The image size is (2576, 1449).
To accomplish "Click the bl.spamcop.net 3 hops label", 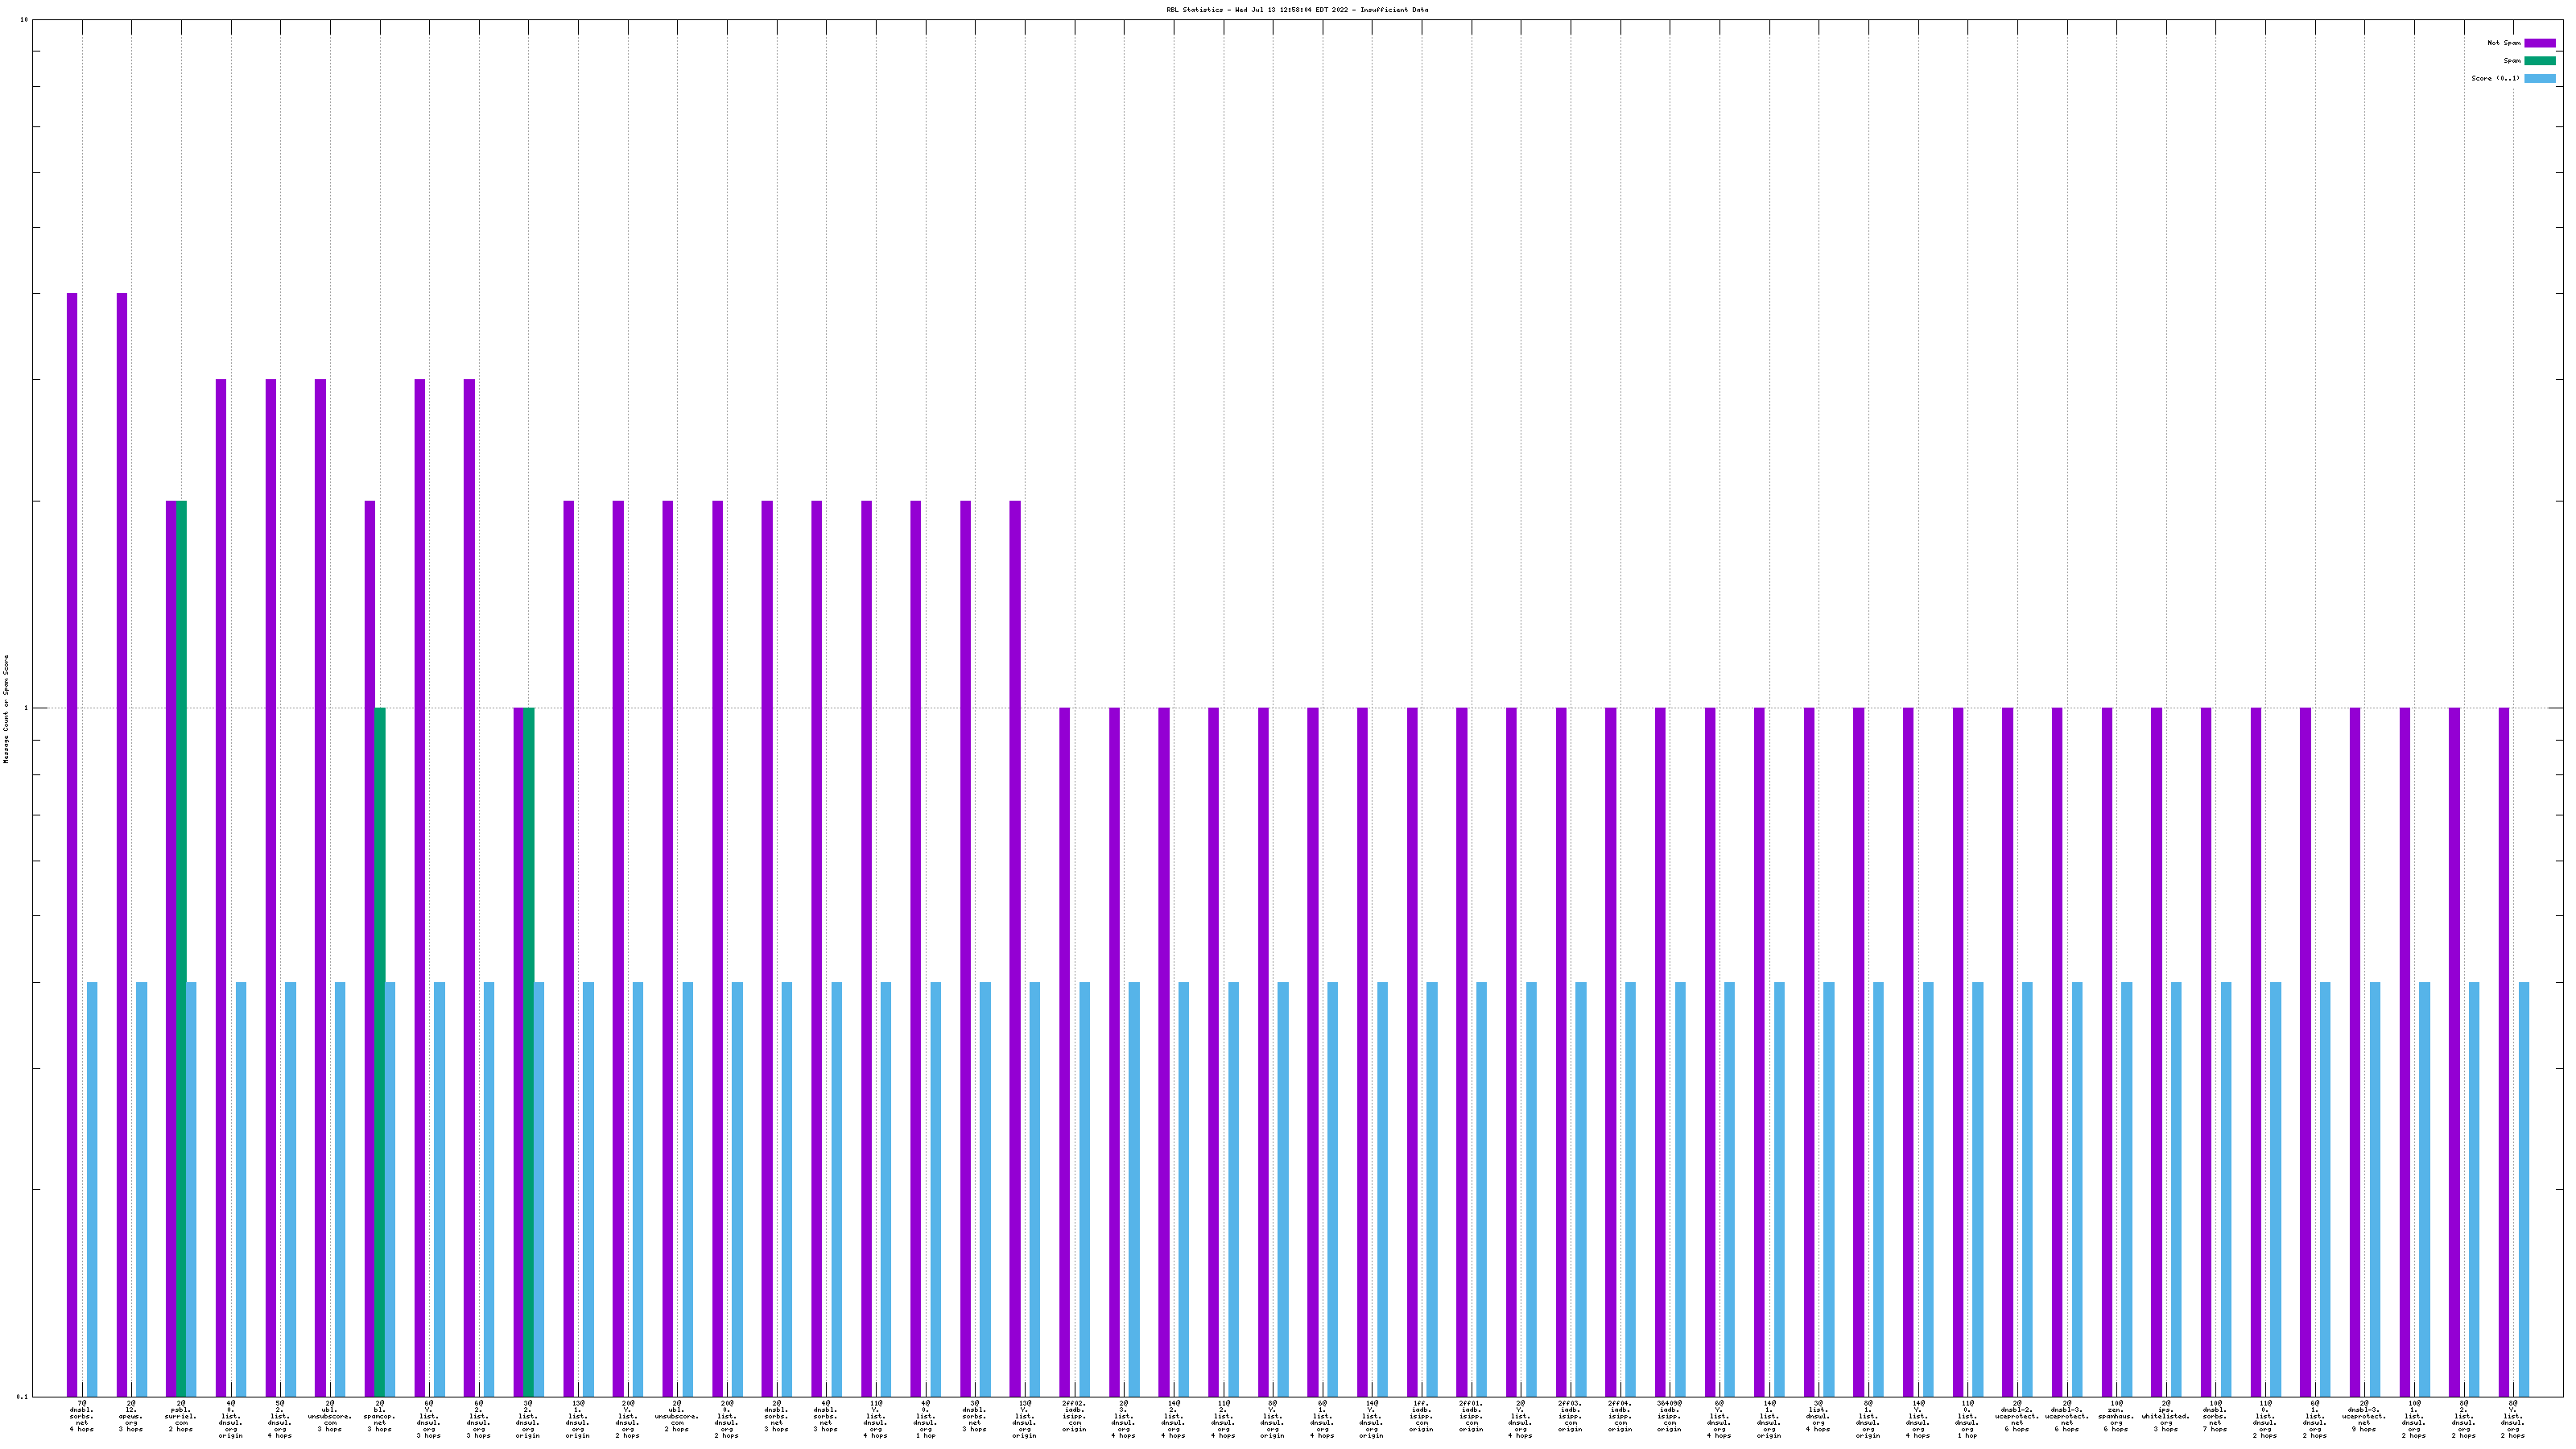I will click(x=379, y=1416).
